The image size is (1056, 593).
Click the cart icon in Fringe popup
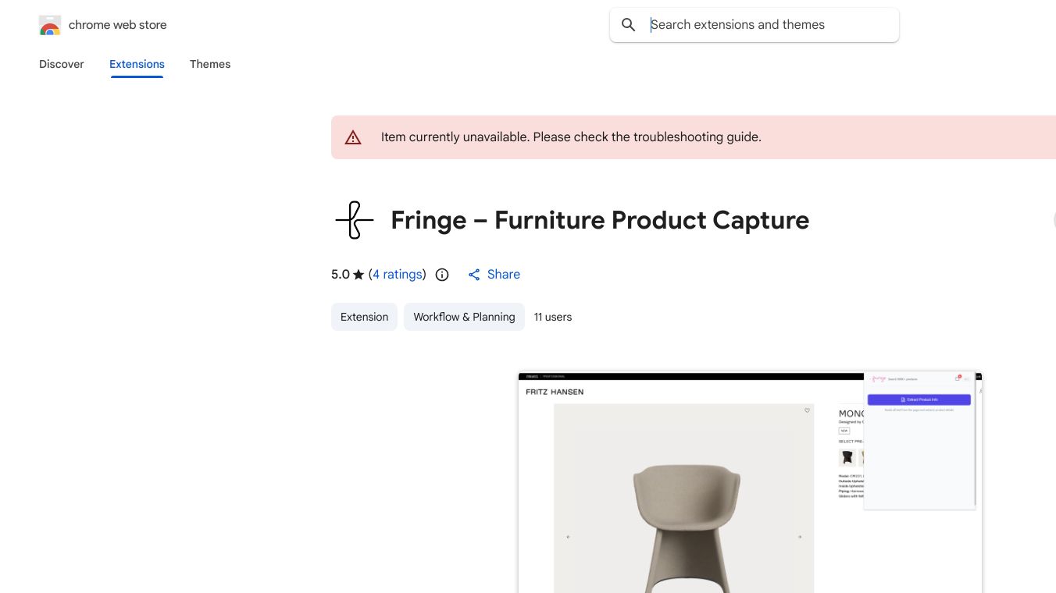tap(958, 378)
